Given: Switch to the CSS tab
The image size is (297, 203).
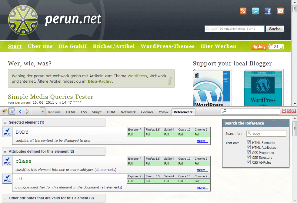Looking at the screenshot, I should [x=84, y=112].
